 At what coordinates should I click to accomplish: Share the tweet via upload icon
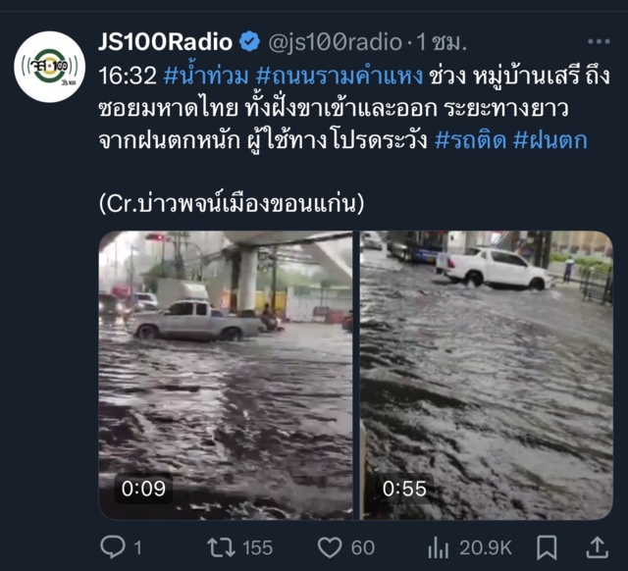[x=598, y=547]
